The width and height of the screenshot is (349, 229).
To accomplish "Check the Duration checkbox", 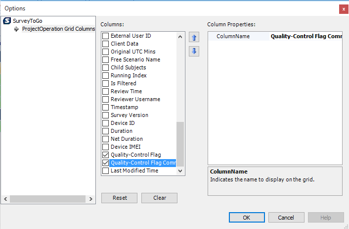I will tap(105, 131).
